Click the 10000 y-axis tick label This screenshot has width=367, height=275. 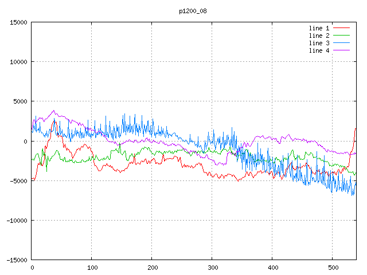(x=18, y=62)
